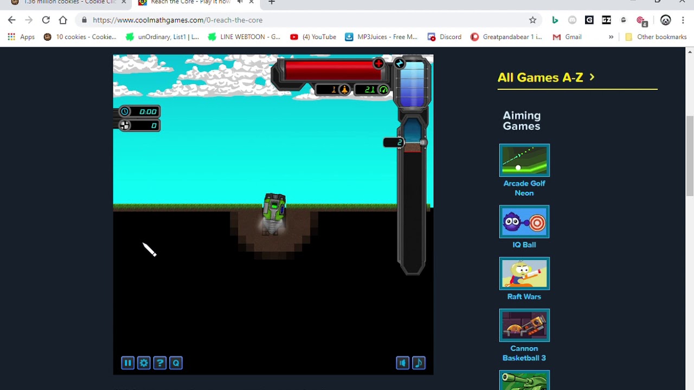
Task: Toggle game music note icon
Action: tap(419, 363)
